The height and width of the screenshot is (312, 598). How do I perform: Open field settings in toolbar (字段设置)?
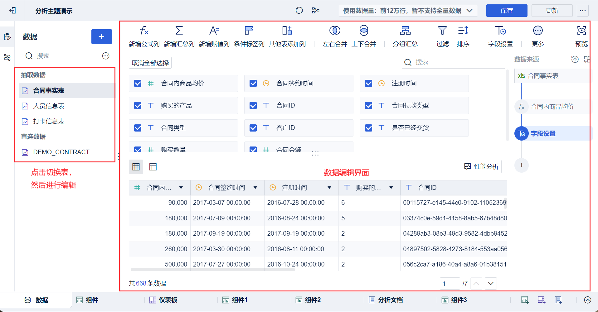[x=501, y=36]
